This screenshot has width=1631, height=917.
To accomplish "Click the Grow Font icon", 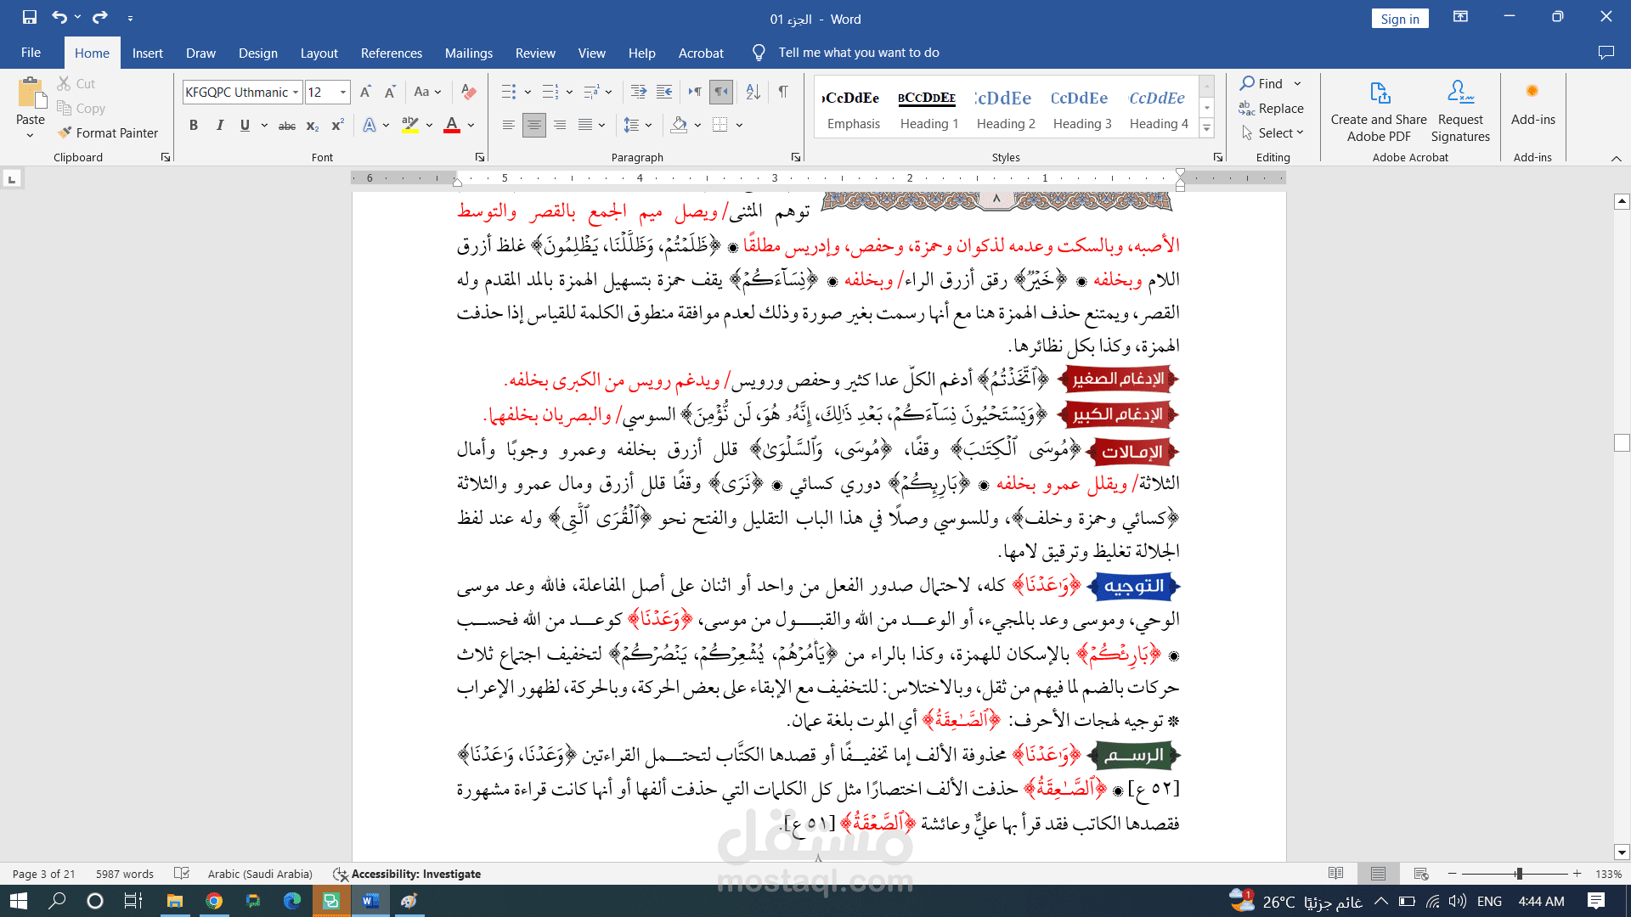I will [365, 92].
